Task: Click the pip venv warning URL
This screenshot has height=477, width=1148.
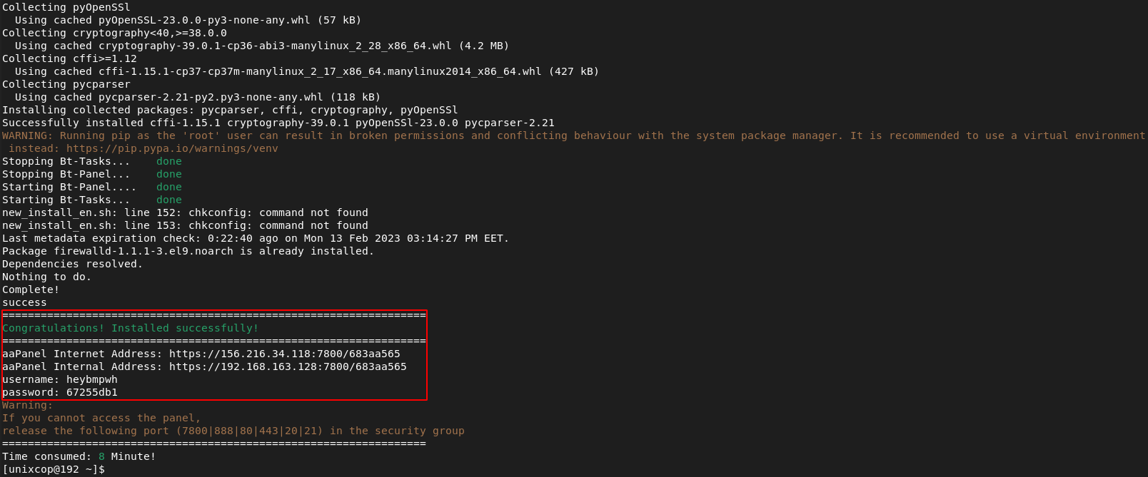Action: point(172,148)
